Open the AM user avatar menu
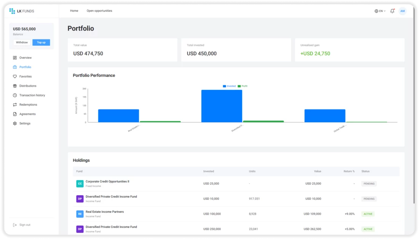The image size is (419, 239). 403,11
